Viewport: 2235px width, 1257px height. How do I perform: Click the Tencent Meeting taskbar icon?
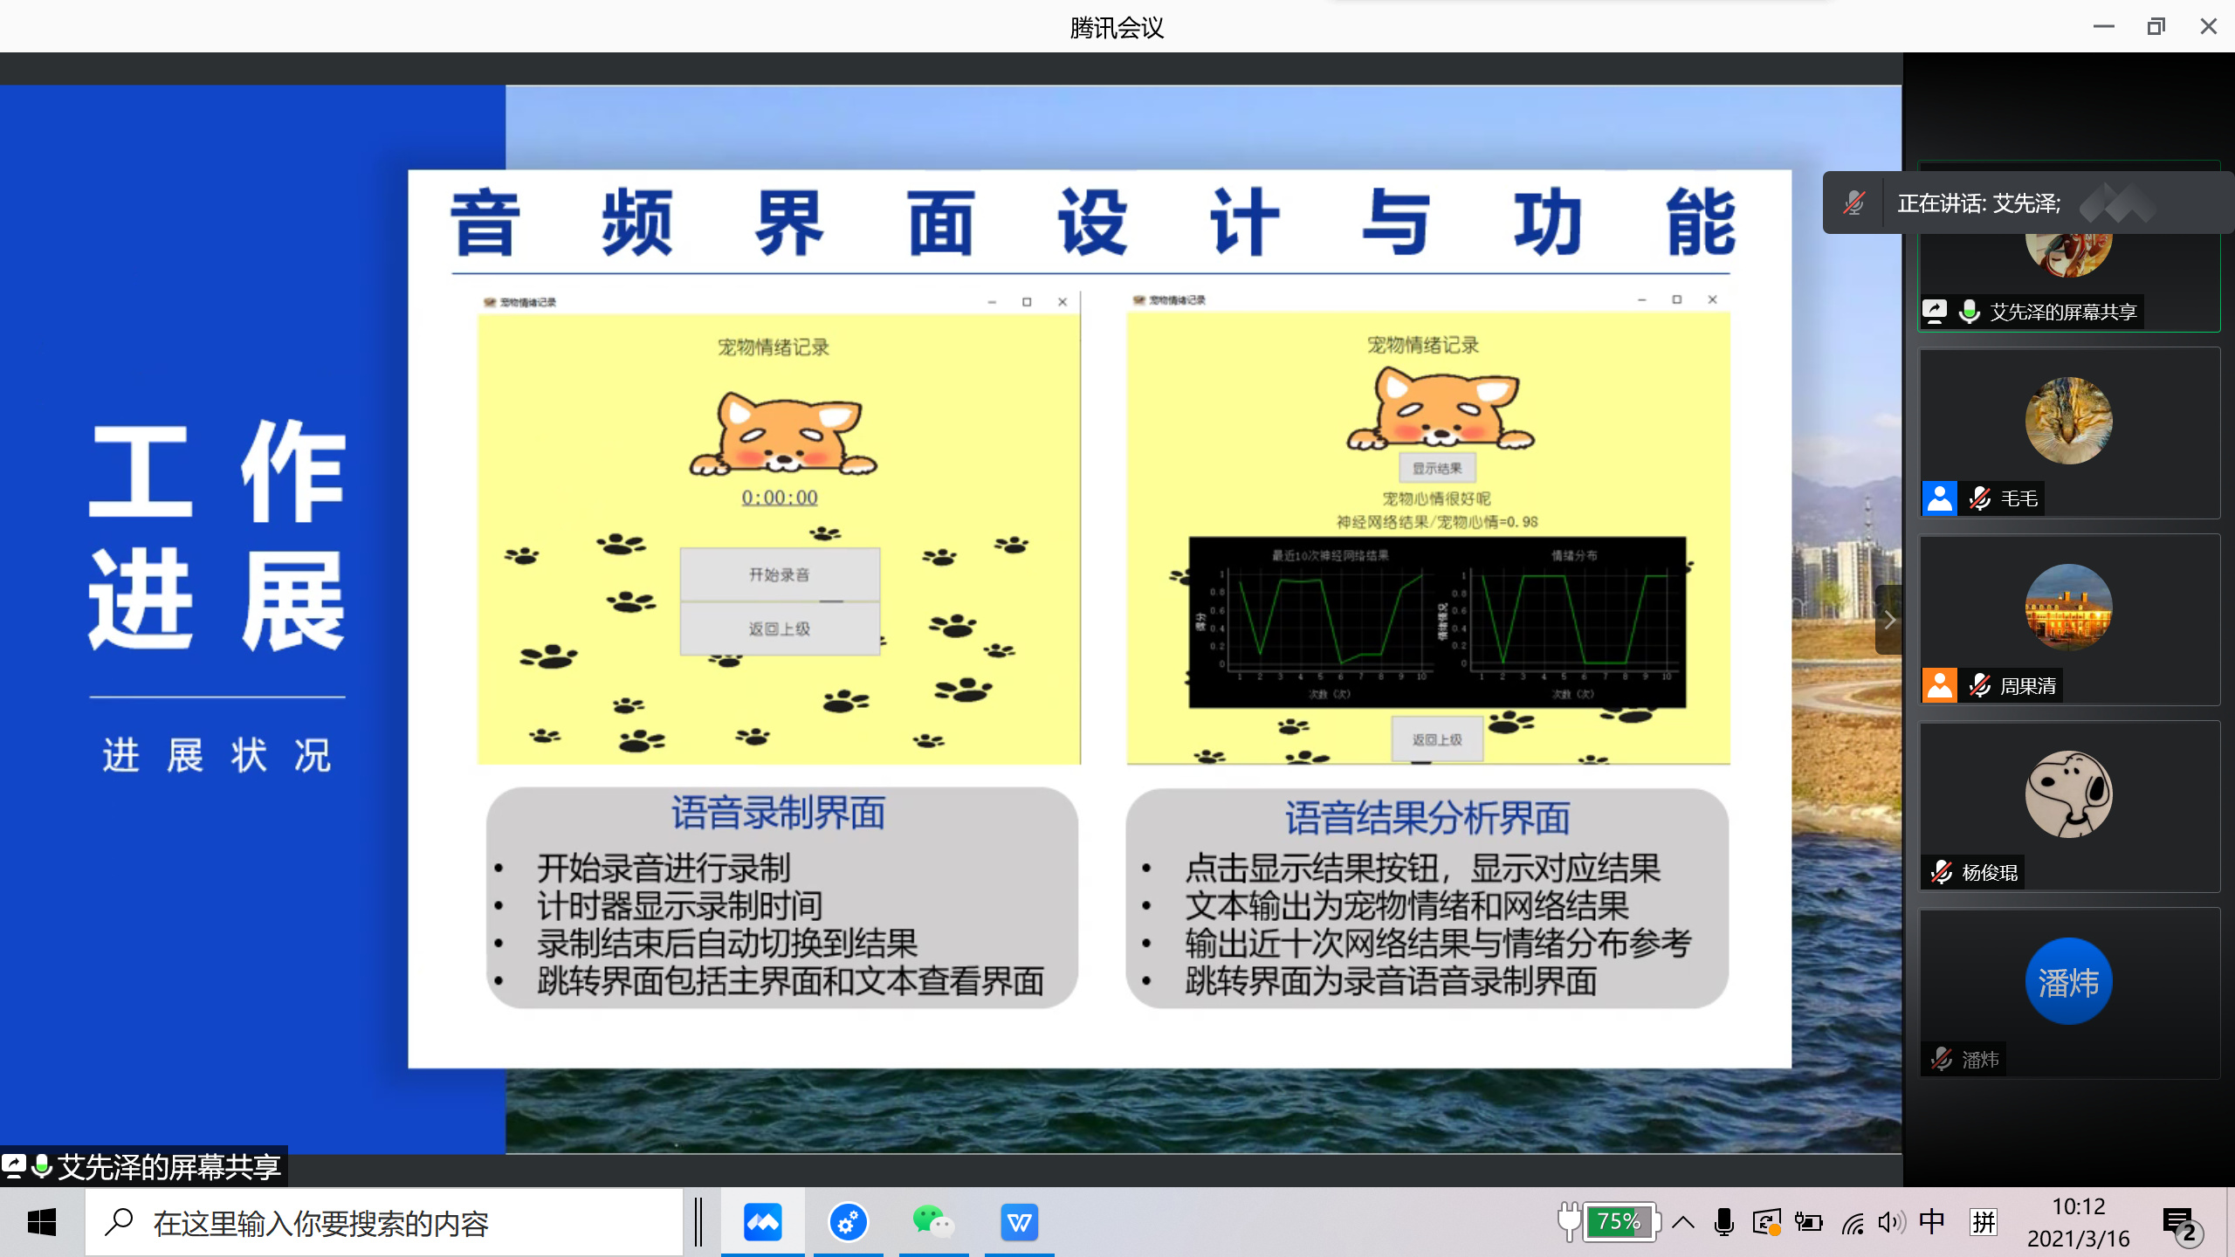click(x=762, y=1222)
